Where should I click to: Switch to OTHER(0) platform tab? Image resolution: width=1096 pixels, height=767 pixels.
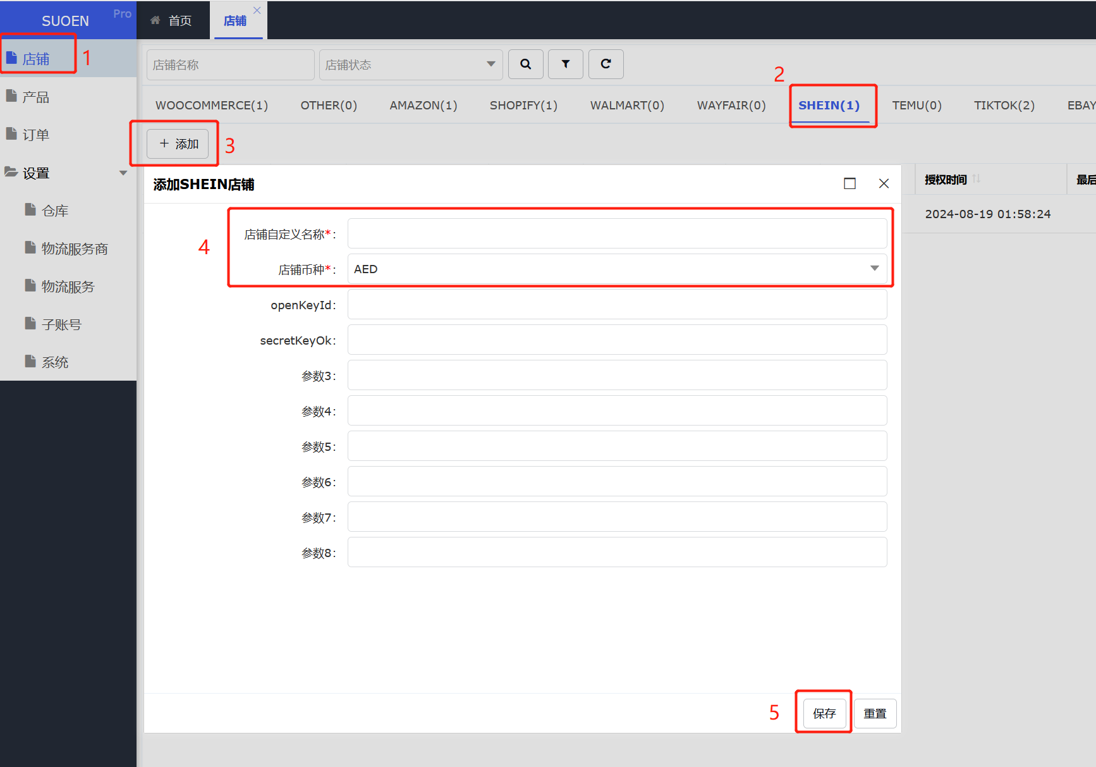pos(329,105)
